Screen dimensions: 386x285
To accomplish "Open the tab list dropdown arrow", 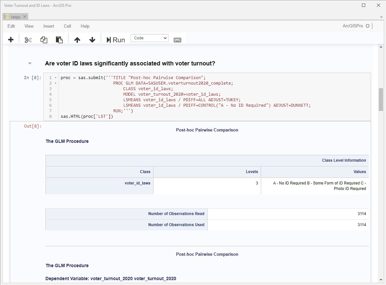I will click(381, 17).
